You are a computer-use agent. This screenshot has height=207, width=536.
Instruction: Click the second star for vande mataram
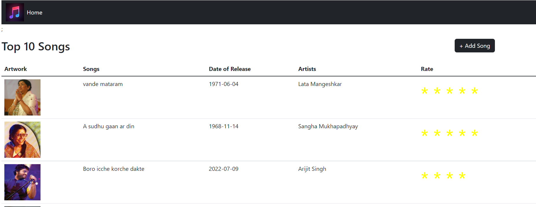pos(436,91)
